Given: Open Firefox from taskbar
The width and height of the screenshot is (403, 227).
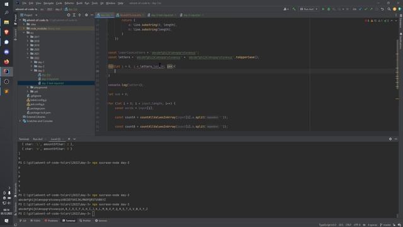Looking at the screenshot, I should pyautogui.click(x=6, y=62).
